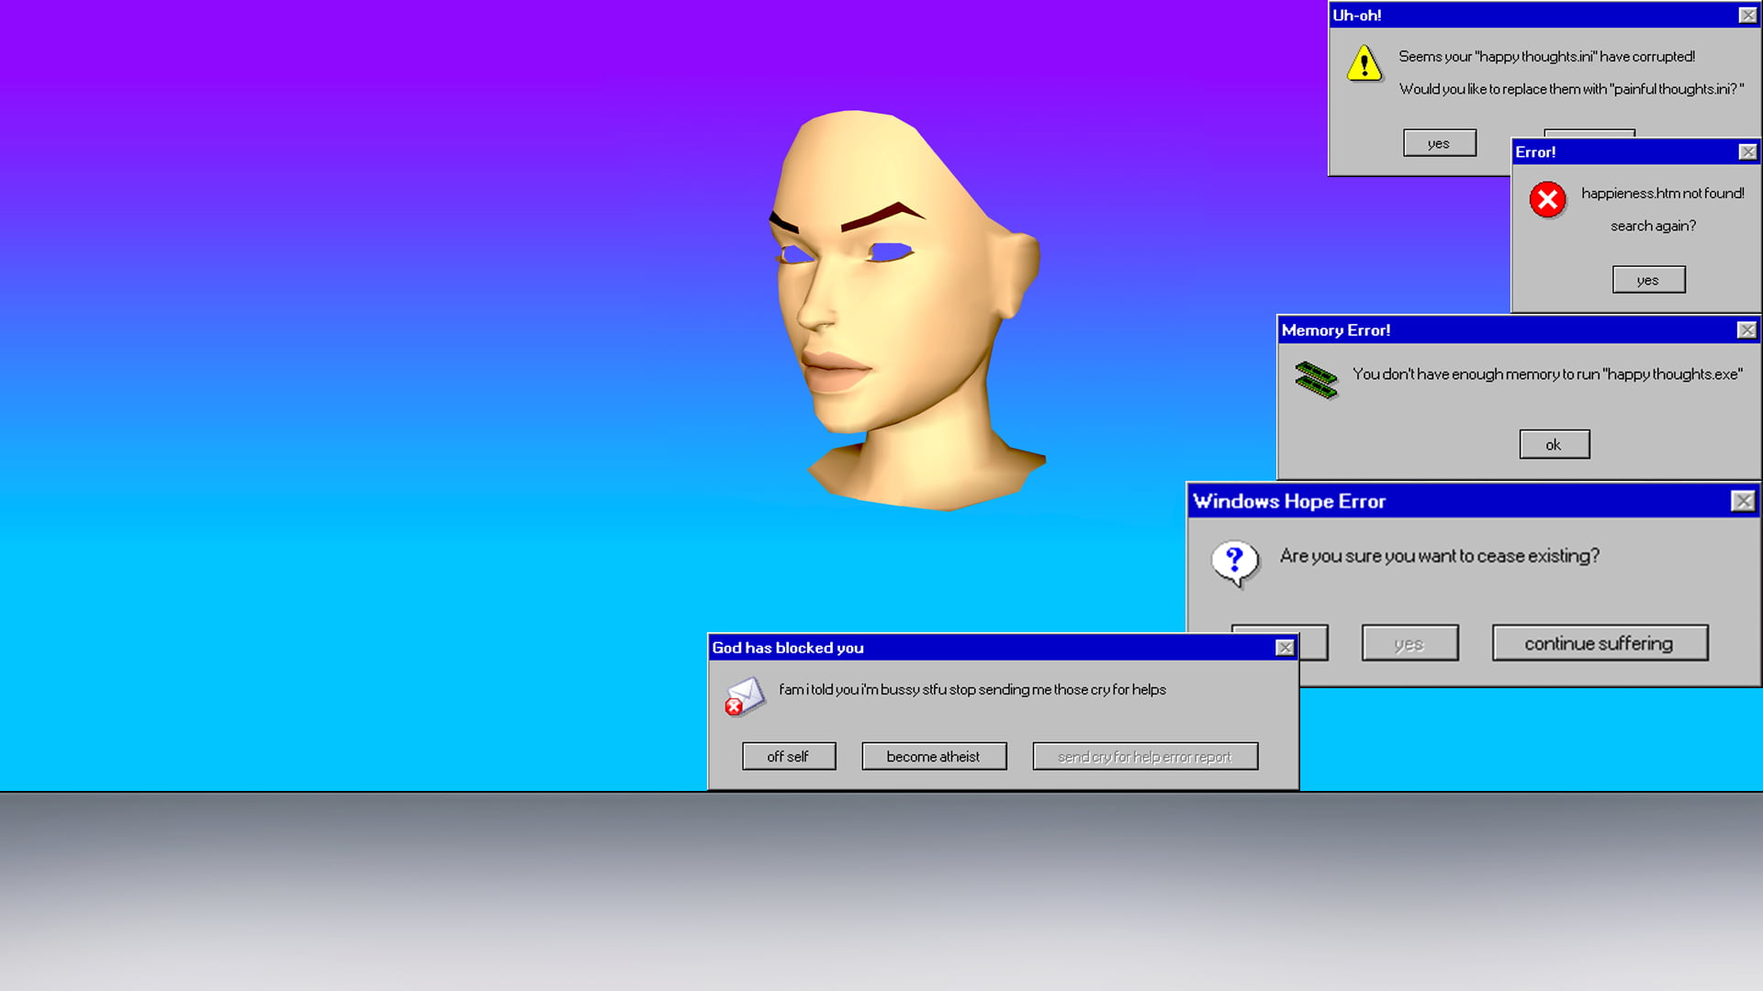Image resolution: width=1763 pixels, height=991 pixels.
Task: Close the Error! dialog window
Action: pos(1747,151)
